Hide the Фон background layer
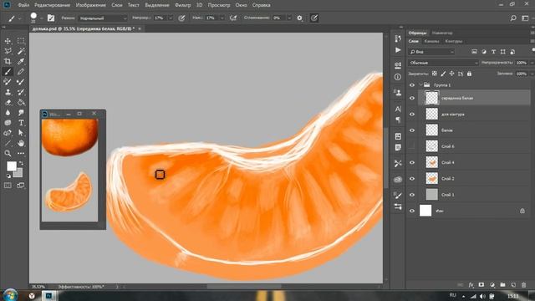The width and height of the screenshot is (535, 301). point(412,211)
